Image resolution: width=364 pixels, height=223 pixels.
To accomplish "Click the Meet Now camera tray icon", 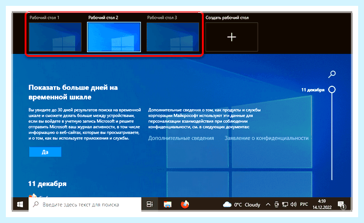I will point(277,204).
